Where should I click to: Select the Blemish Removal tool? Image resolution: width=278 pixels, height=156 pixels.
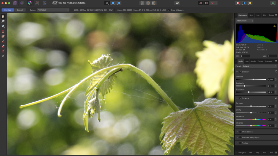[x=3, y=36]
